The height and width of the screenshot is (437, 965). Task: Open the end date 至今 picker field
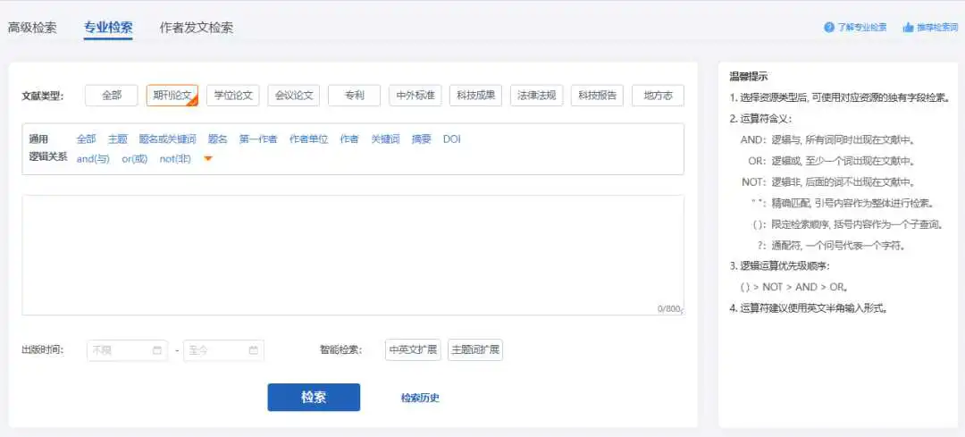(x=216, y=350)
